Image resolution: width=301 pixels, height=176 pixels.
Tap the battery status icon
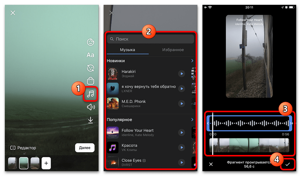pyautogui.click(x=292, y=7)
